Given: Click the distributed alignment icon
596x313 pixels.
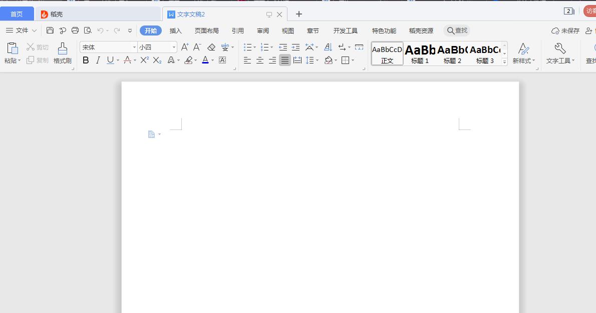Looking at the screenshot, I should [297, 60].
